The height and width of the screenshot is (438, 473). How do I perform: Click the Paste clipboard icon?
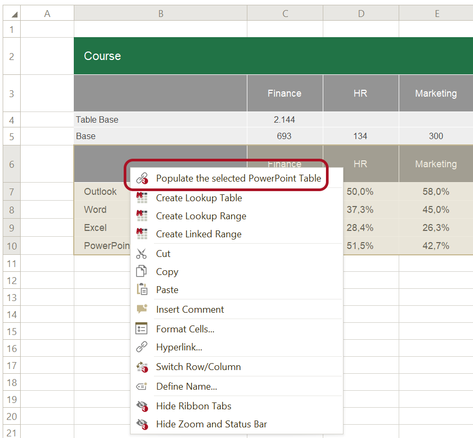click(x=142, y=290)
